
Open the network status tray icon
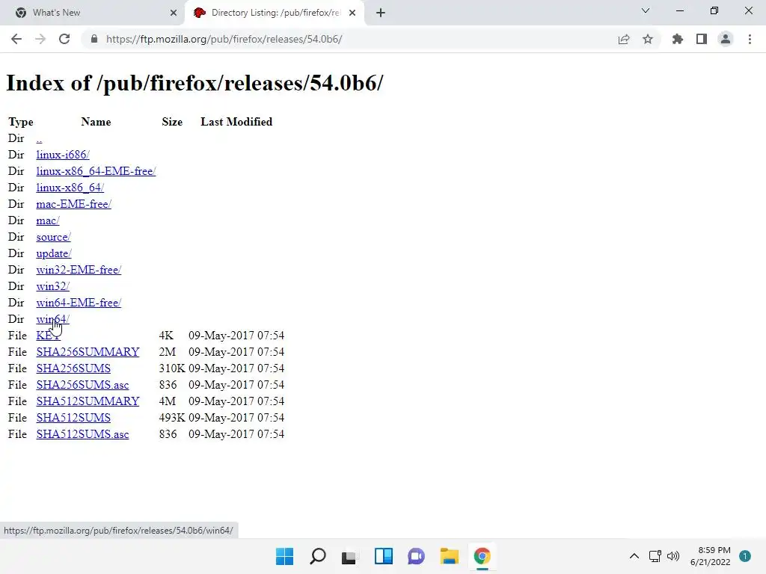[x=655, y=556]
